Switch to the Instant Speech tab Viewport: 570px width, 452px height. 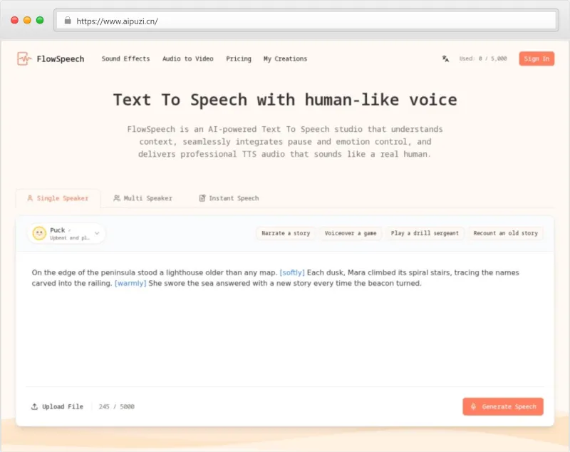click(232, 198)
